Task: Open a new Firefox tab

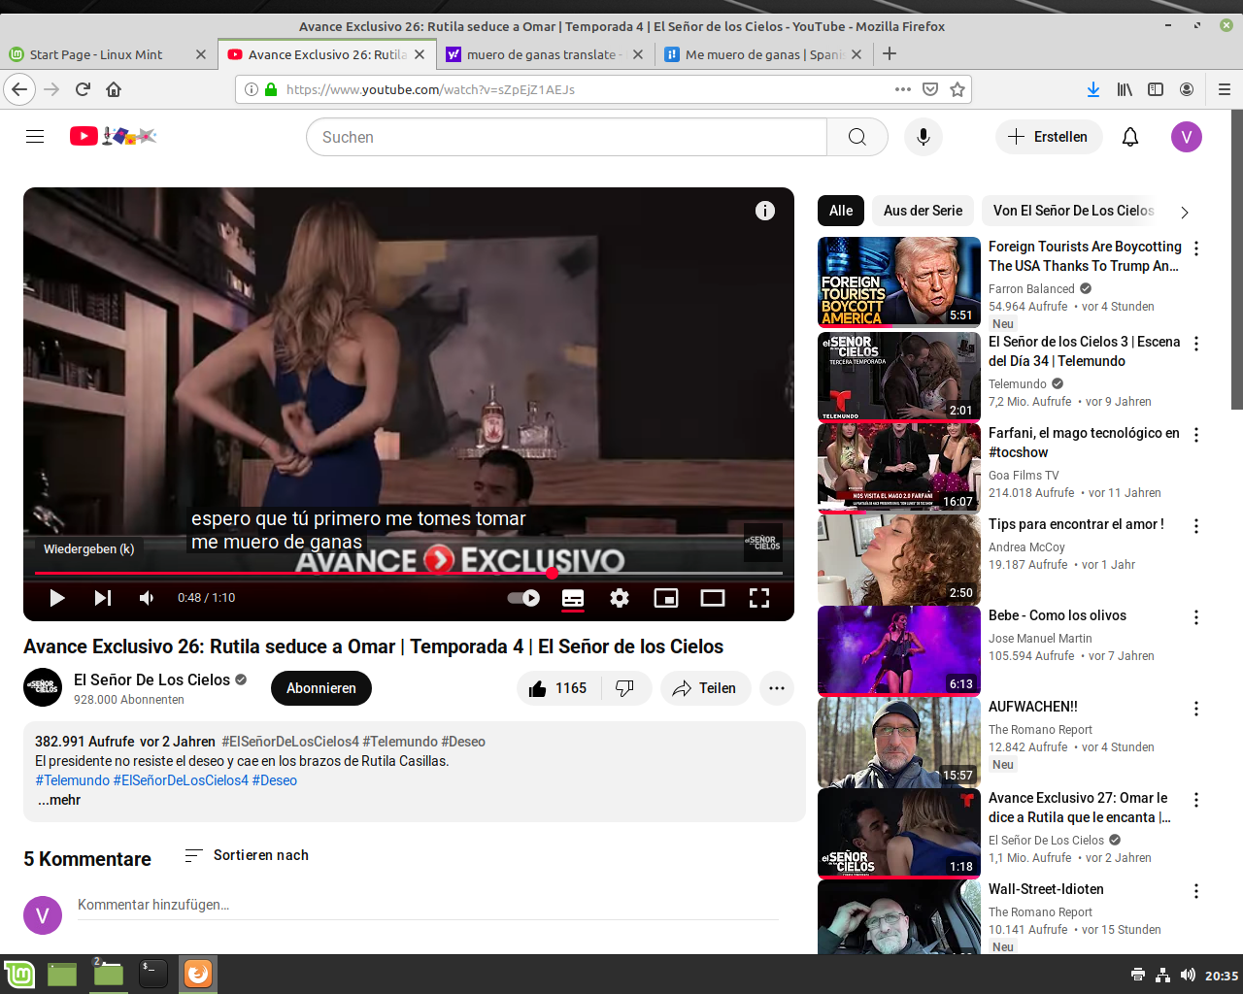Action: [x=890, y=54]
